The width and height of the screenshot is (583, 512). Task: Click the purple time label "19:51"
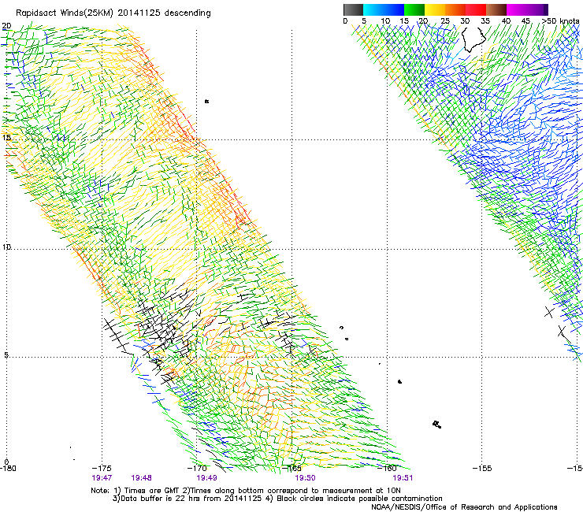(x=403, y=478)
